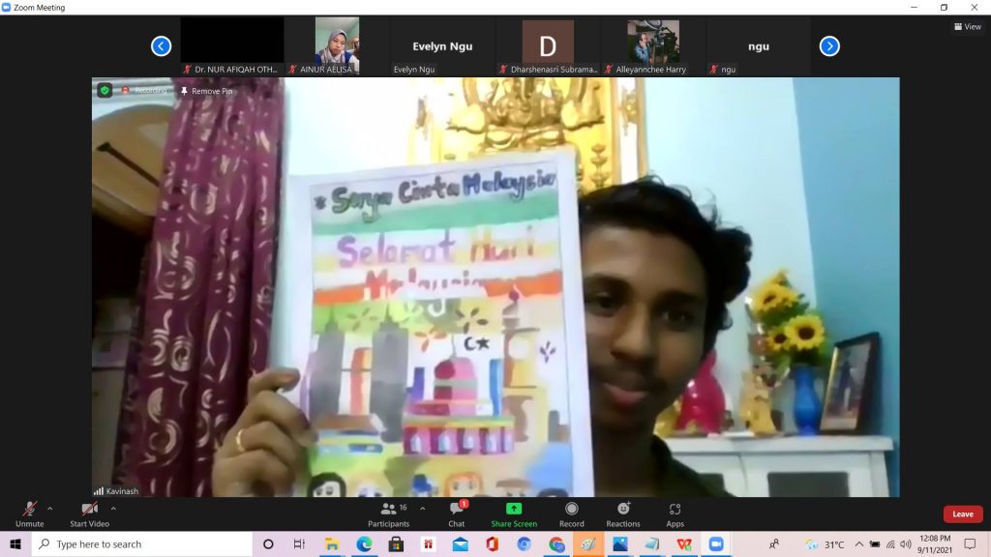This screenshot has width=991, height=557.
Task: Click the Record icon in toolbar
Action: pyautogui.click(x=571, y=513)
